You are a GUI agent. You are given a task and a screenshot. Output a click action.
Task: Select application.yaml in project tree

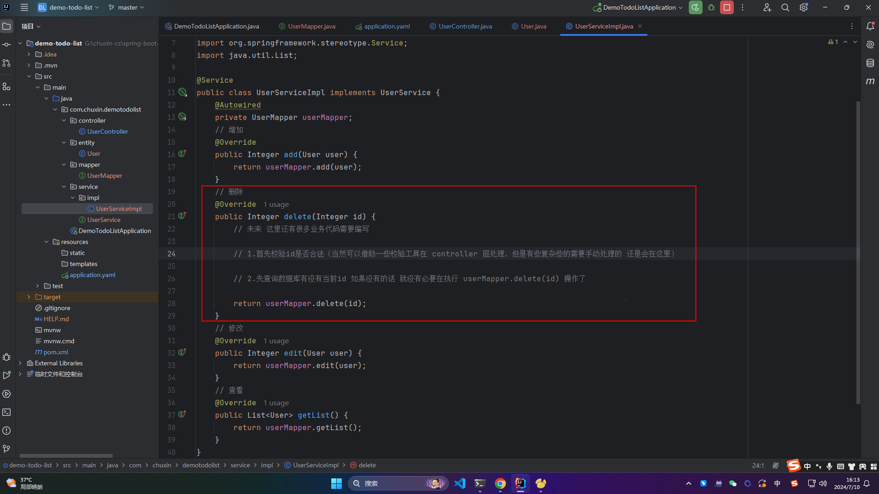coord(92,275)
